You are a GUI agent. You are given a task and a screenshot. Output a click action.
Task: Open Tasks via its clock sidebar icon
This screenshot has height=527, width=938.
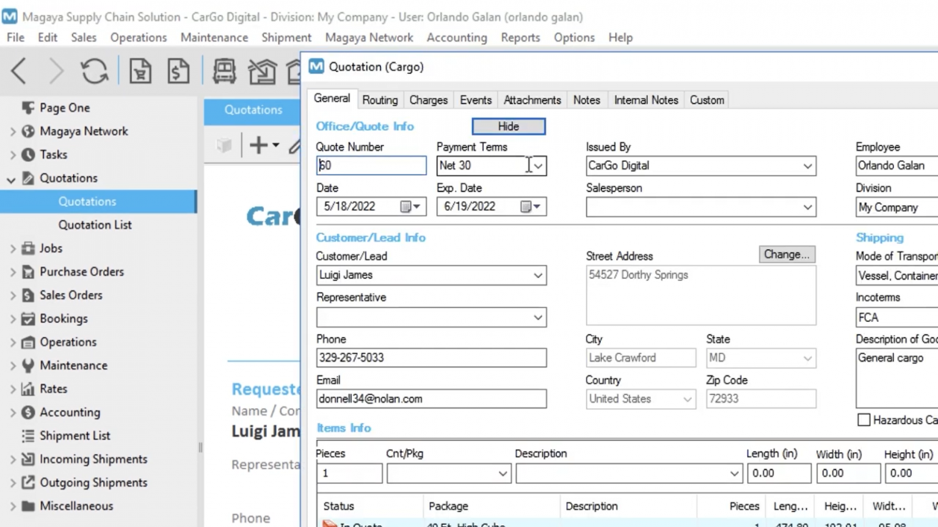click(28, 154)
